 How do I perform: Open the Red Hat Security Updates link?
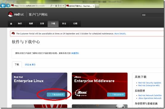[x=150, y=83]
